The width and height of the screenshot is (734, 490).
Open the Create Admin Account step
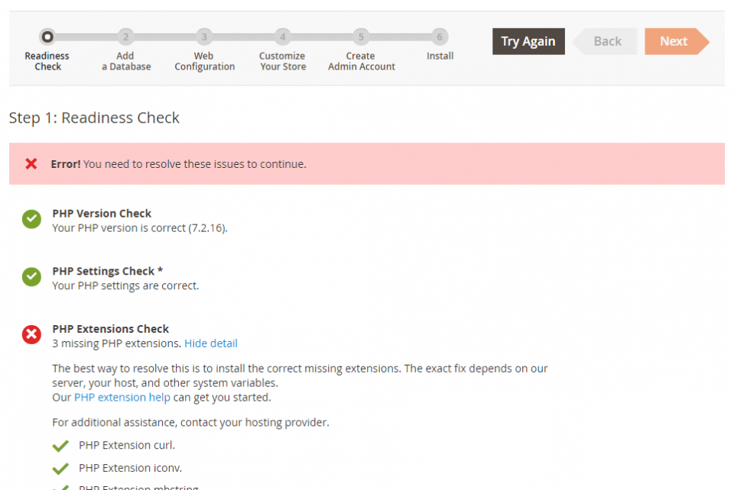click(361, 36)
